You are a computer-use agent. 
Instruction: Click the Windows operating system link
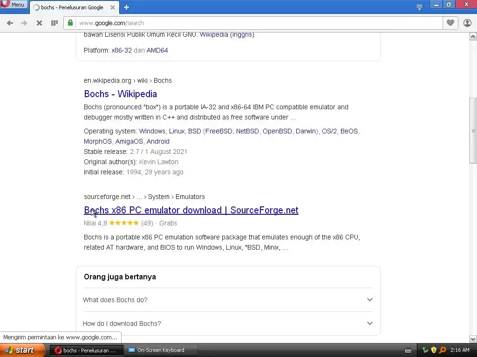click(152, 131)
